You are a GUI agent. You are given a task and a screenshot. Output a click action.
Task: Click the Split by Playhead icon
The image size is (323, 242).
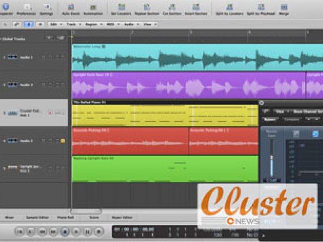pos(260,7)
